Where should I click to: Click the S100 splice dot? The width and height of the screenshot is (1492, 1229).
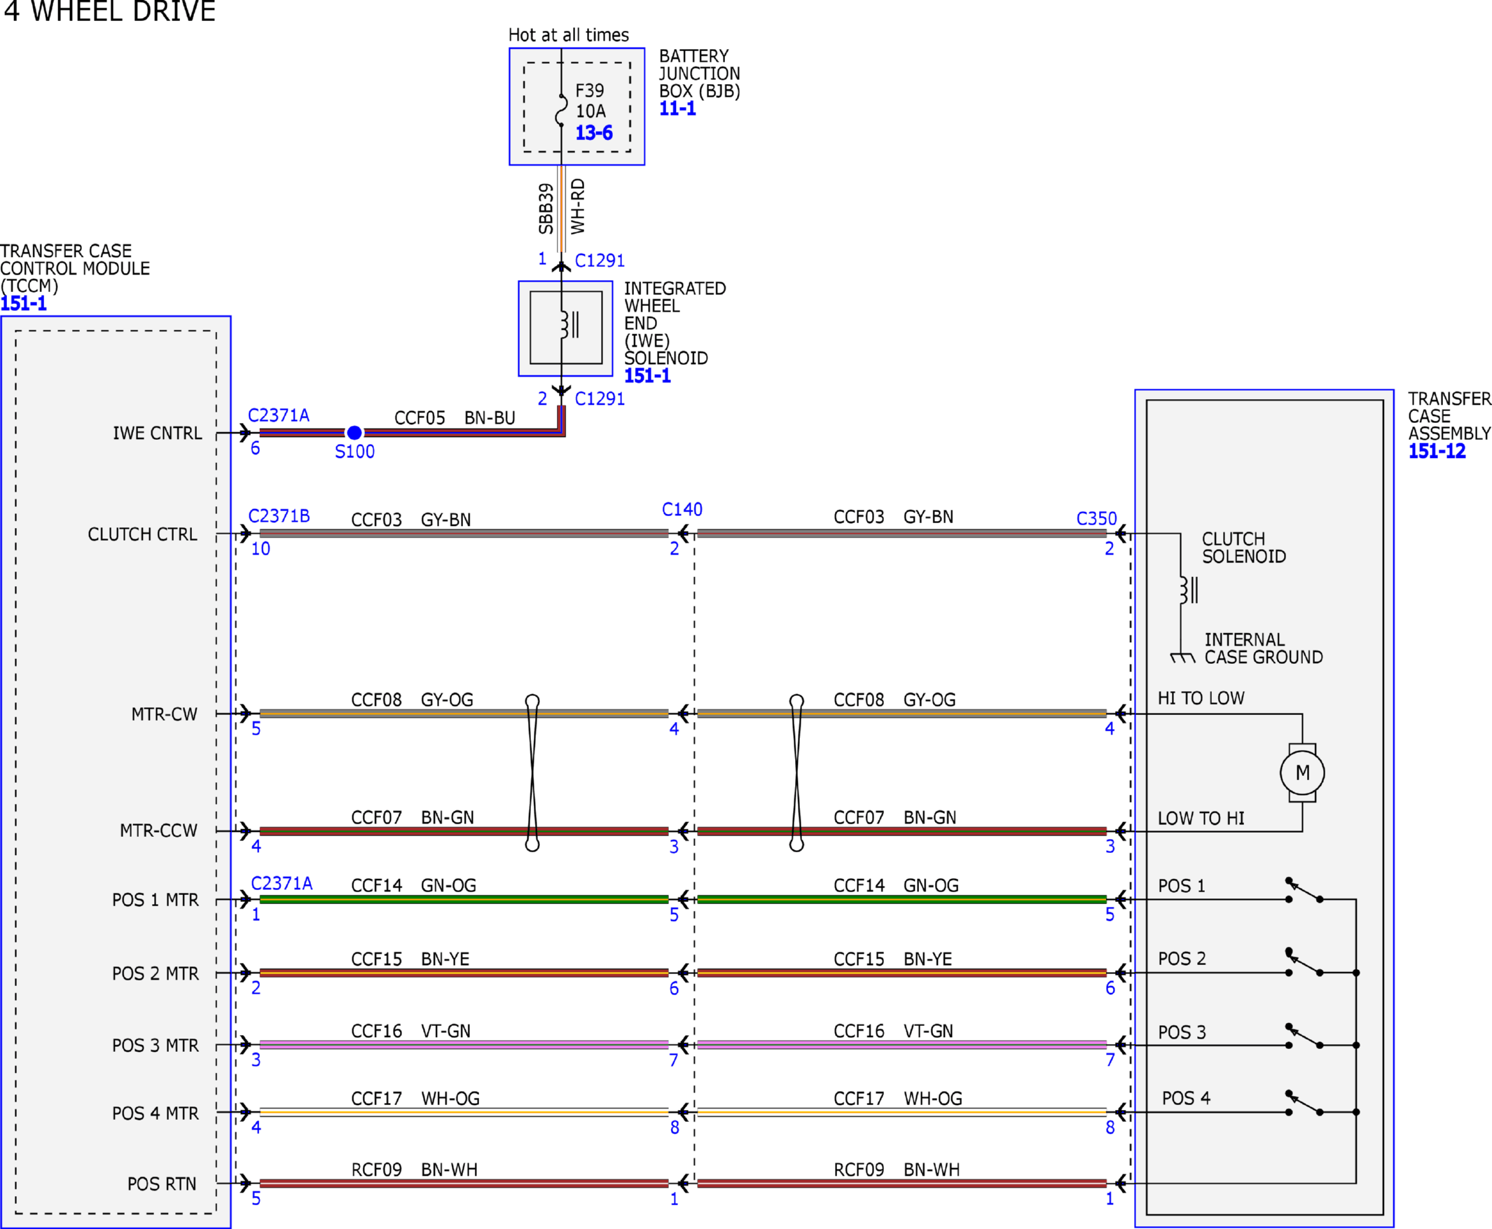click(x=354, y=433)
